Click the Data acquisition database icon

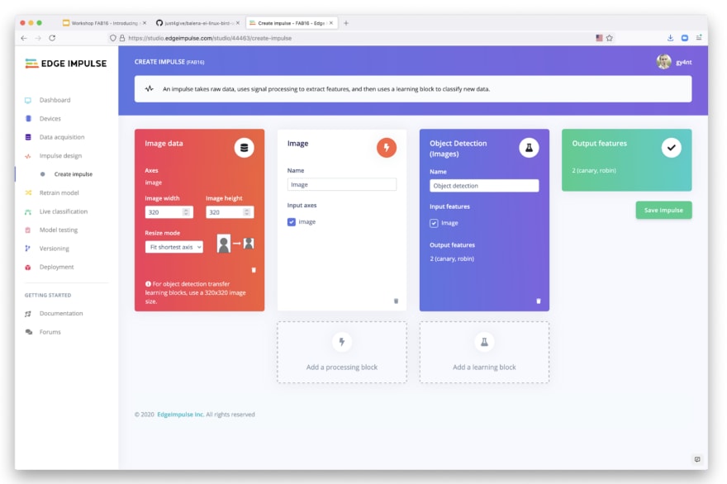[28, 137]
